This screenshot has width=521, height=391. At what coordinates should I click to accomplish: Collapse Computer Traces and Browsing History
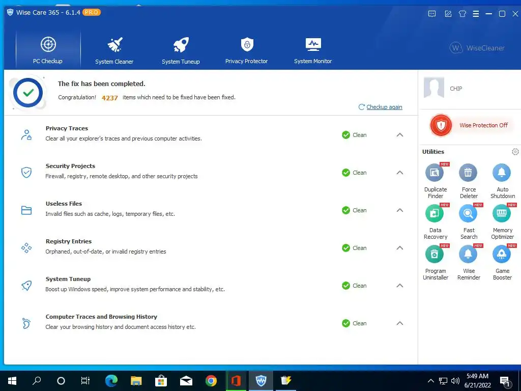(x=400, y=323)
